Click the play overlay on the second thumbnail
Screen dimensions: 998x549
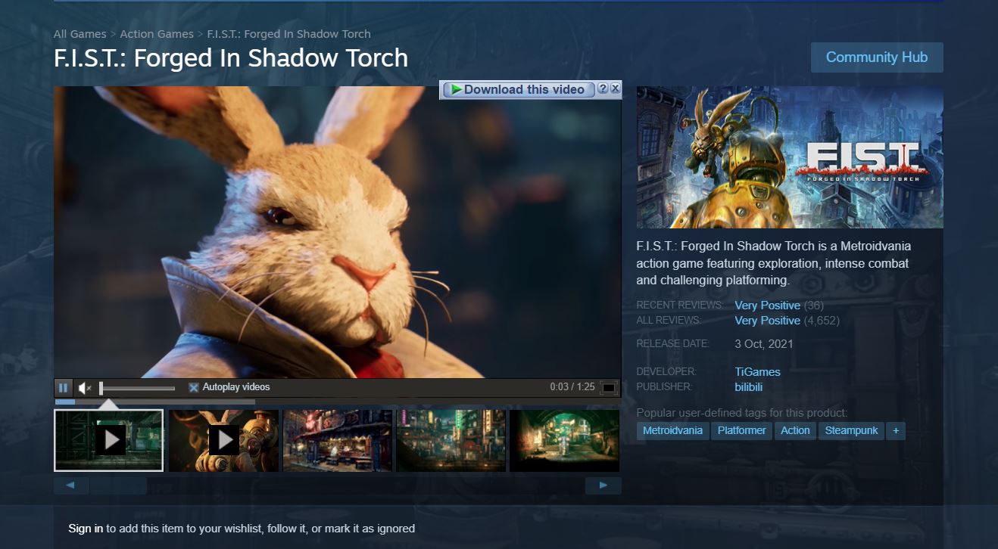click(x=223, y=439)
